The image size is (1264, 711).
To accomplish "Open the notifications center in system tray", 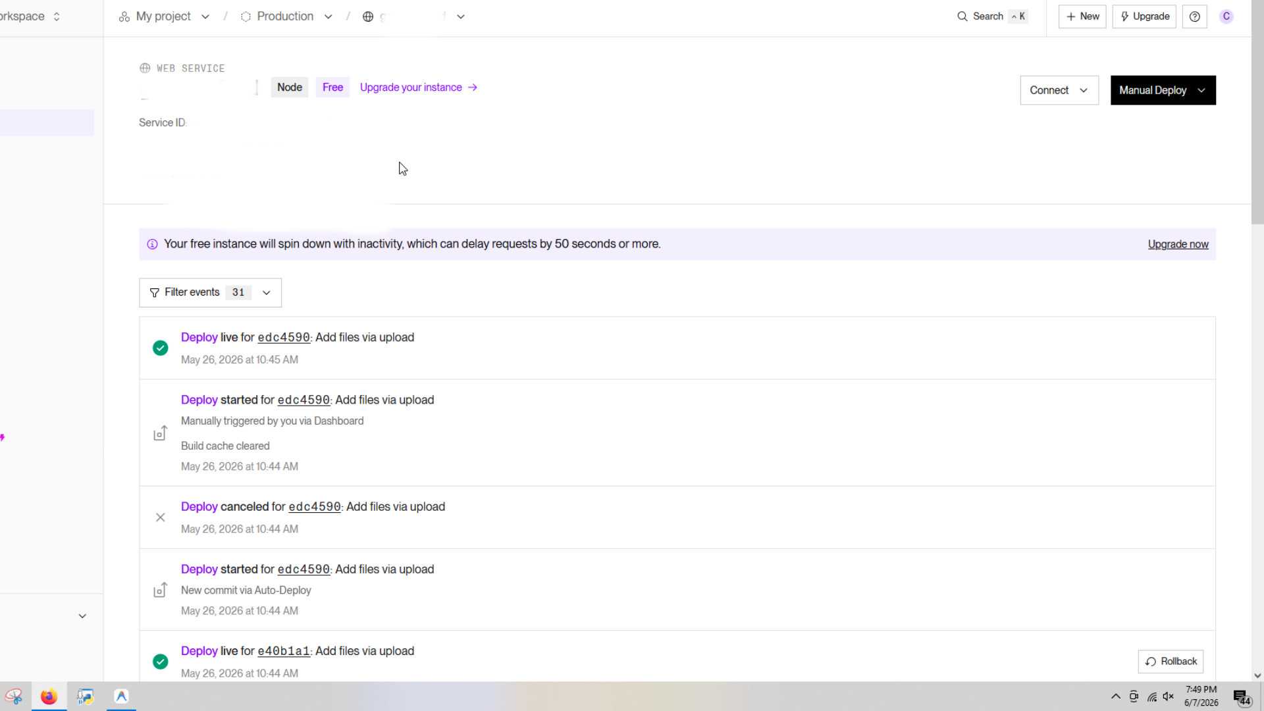I will 1242,697.
